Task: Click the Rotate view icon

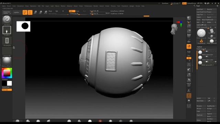Action: (x=189, y=80)
